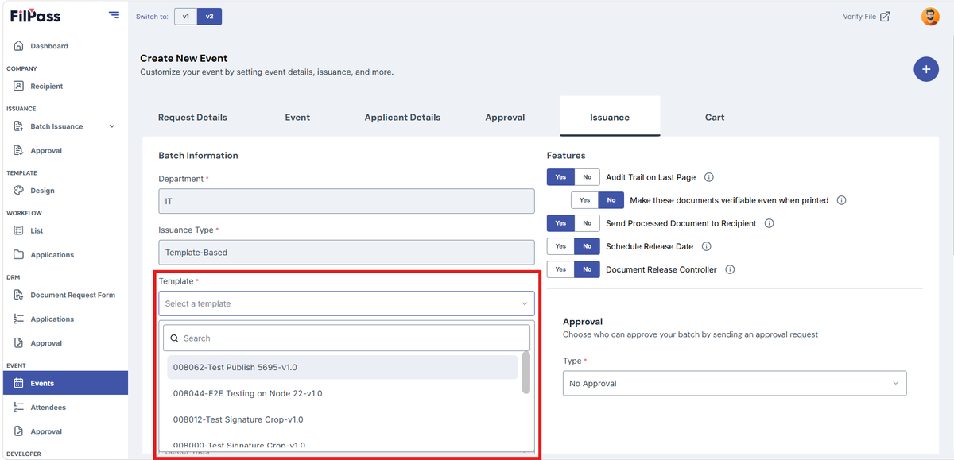Image resolution: width=954 pixels, height=460 pixels.
Task: Switch to version v1
Action: pos(185,16)
